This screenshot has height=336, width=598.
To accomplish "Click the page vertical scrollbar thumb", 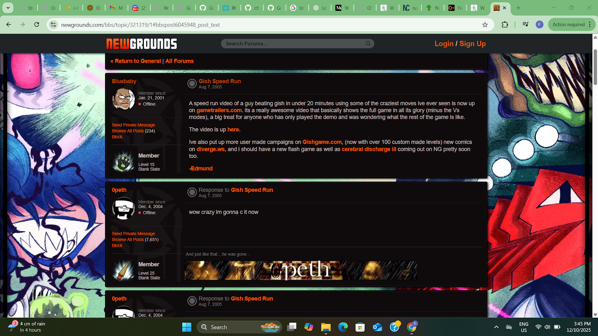I will pyautogui.click(x=595, y=67).
